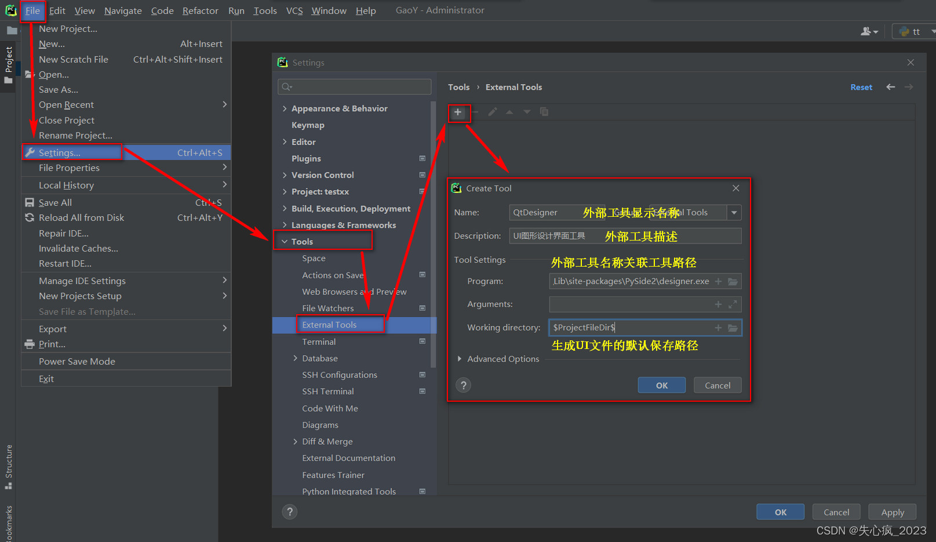Click the add tool plus icon

(x=458, y=112)
